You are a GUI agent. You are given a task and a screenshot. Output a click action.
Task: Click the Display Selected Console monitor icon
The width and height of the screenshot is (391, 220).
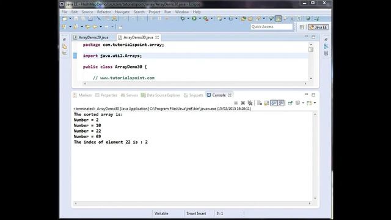298,103
